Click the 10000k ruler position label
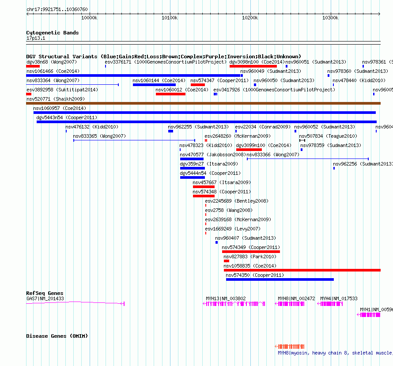 click(89, 18)
